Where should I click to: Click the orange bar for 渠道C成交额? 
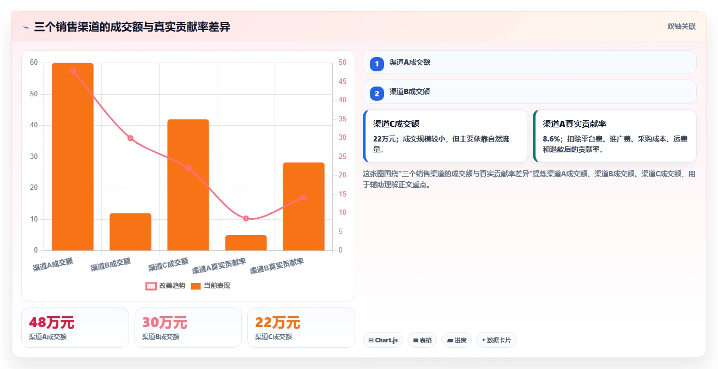click(188, 185)
